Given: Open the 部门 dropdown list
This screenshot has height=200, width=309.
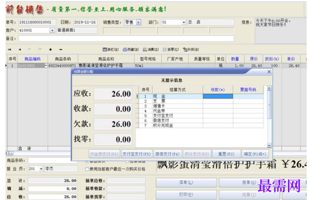Looking at the screenshot, I should pyautogui.click(x=183, y=22).
